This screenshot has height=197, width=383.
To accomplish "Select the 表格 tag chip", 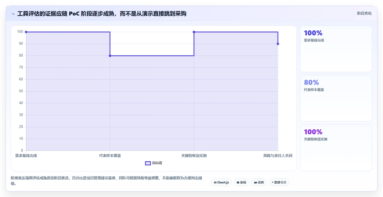I will pos(241,182).
